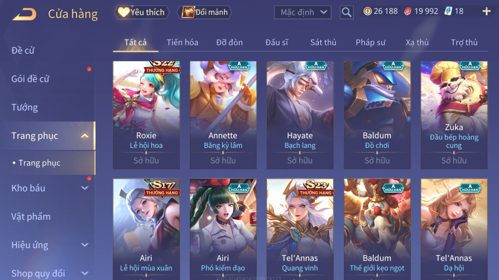The image size is (499, 280).
Task: Expand the Kho báu sidebar section
Action: (85, 188)
